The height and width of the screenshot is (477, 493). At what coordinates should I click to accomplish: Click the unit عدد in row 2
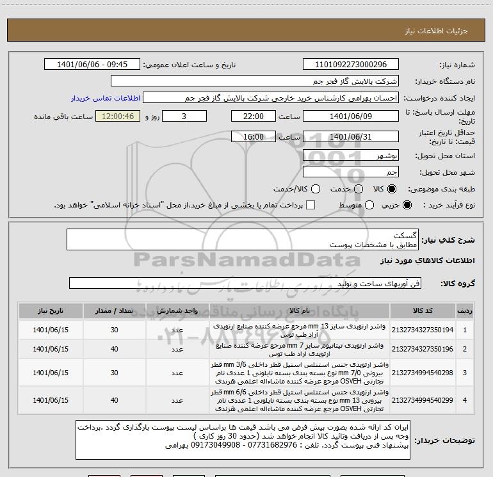pyautogui.click(x=177, y=350)
